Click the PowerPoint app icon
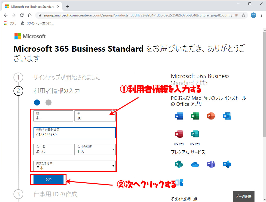 pos(211,116)
